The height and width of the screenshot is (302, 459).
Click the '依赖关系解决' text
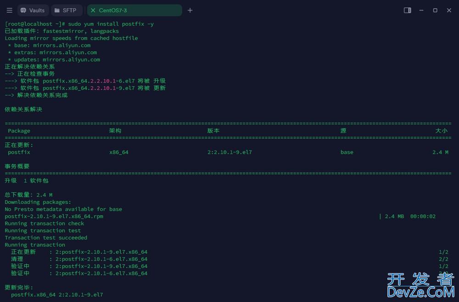coord(23,109)
